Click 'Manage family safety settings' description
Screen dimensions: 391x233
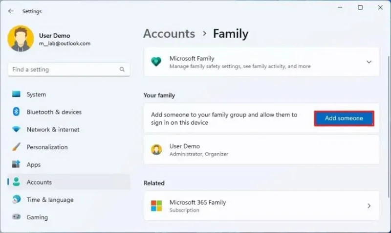point(240,67)
